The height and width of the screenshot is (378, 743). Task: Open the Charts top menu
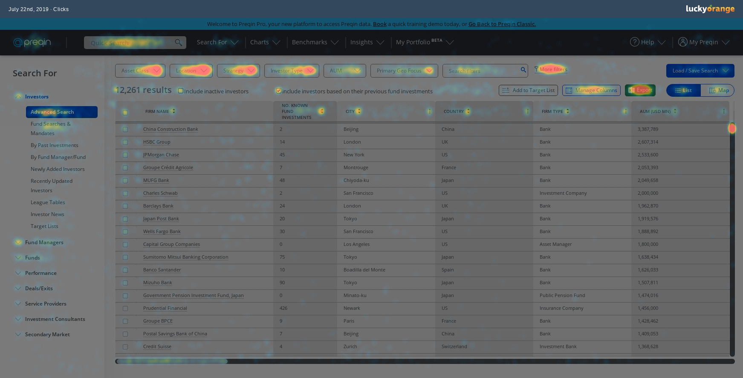pos(265,42)
